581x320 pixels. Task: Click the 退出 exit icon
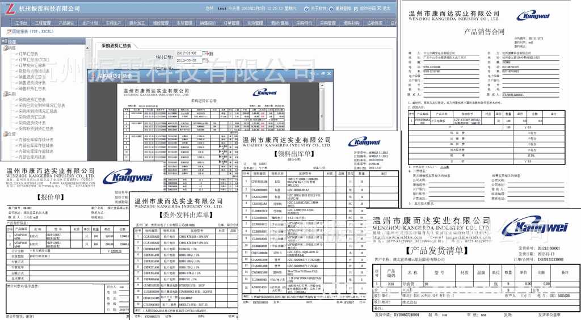point(380,9)
